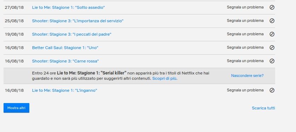This screenshot has height=132, width=296.
Task: Open Lie to Me "L'inganno" episode link
Action: coord(65,90)
